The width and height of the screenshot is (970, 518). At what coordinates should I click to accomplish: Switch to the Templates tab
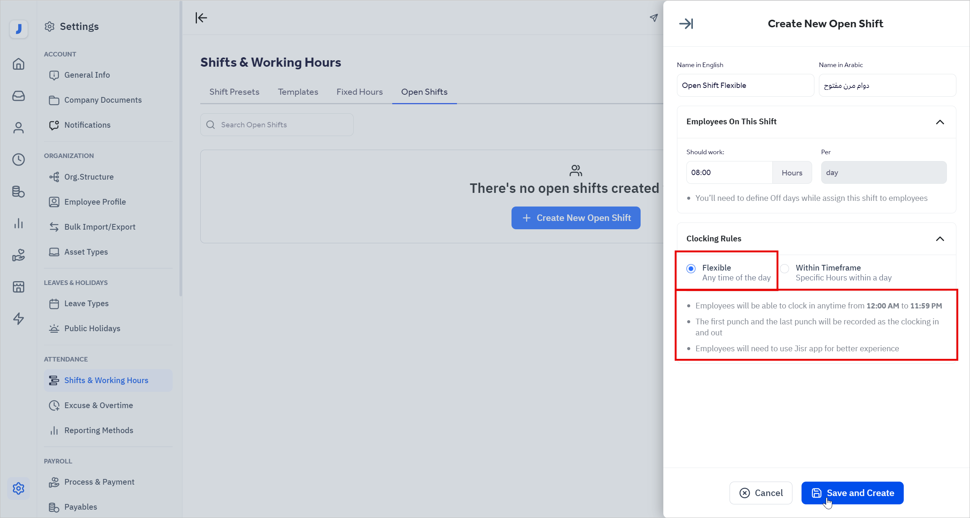tap(298, 91)
